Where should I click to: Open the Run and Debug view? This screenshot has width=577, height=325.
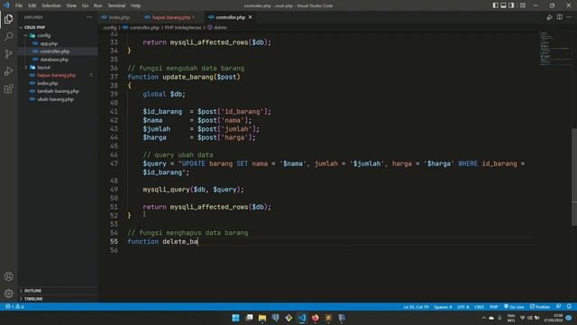point(8,71)
